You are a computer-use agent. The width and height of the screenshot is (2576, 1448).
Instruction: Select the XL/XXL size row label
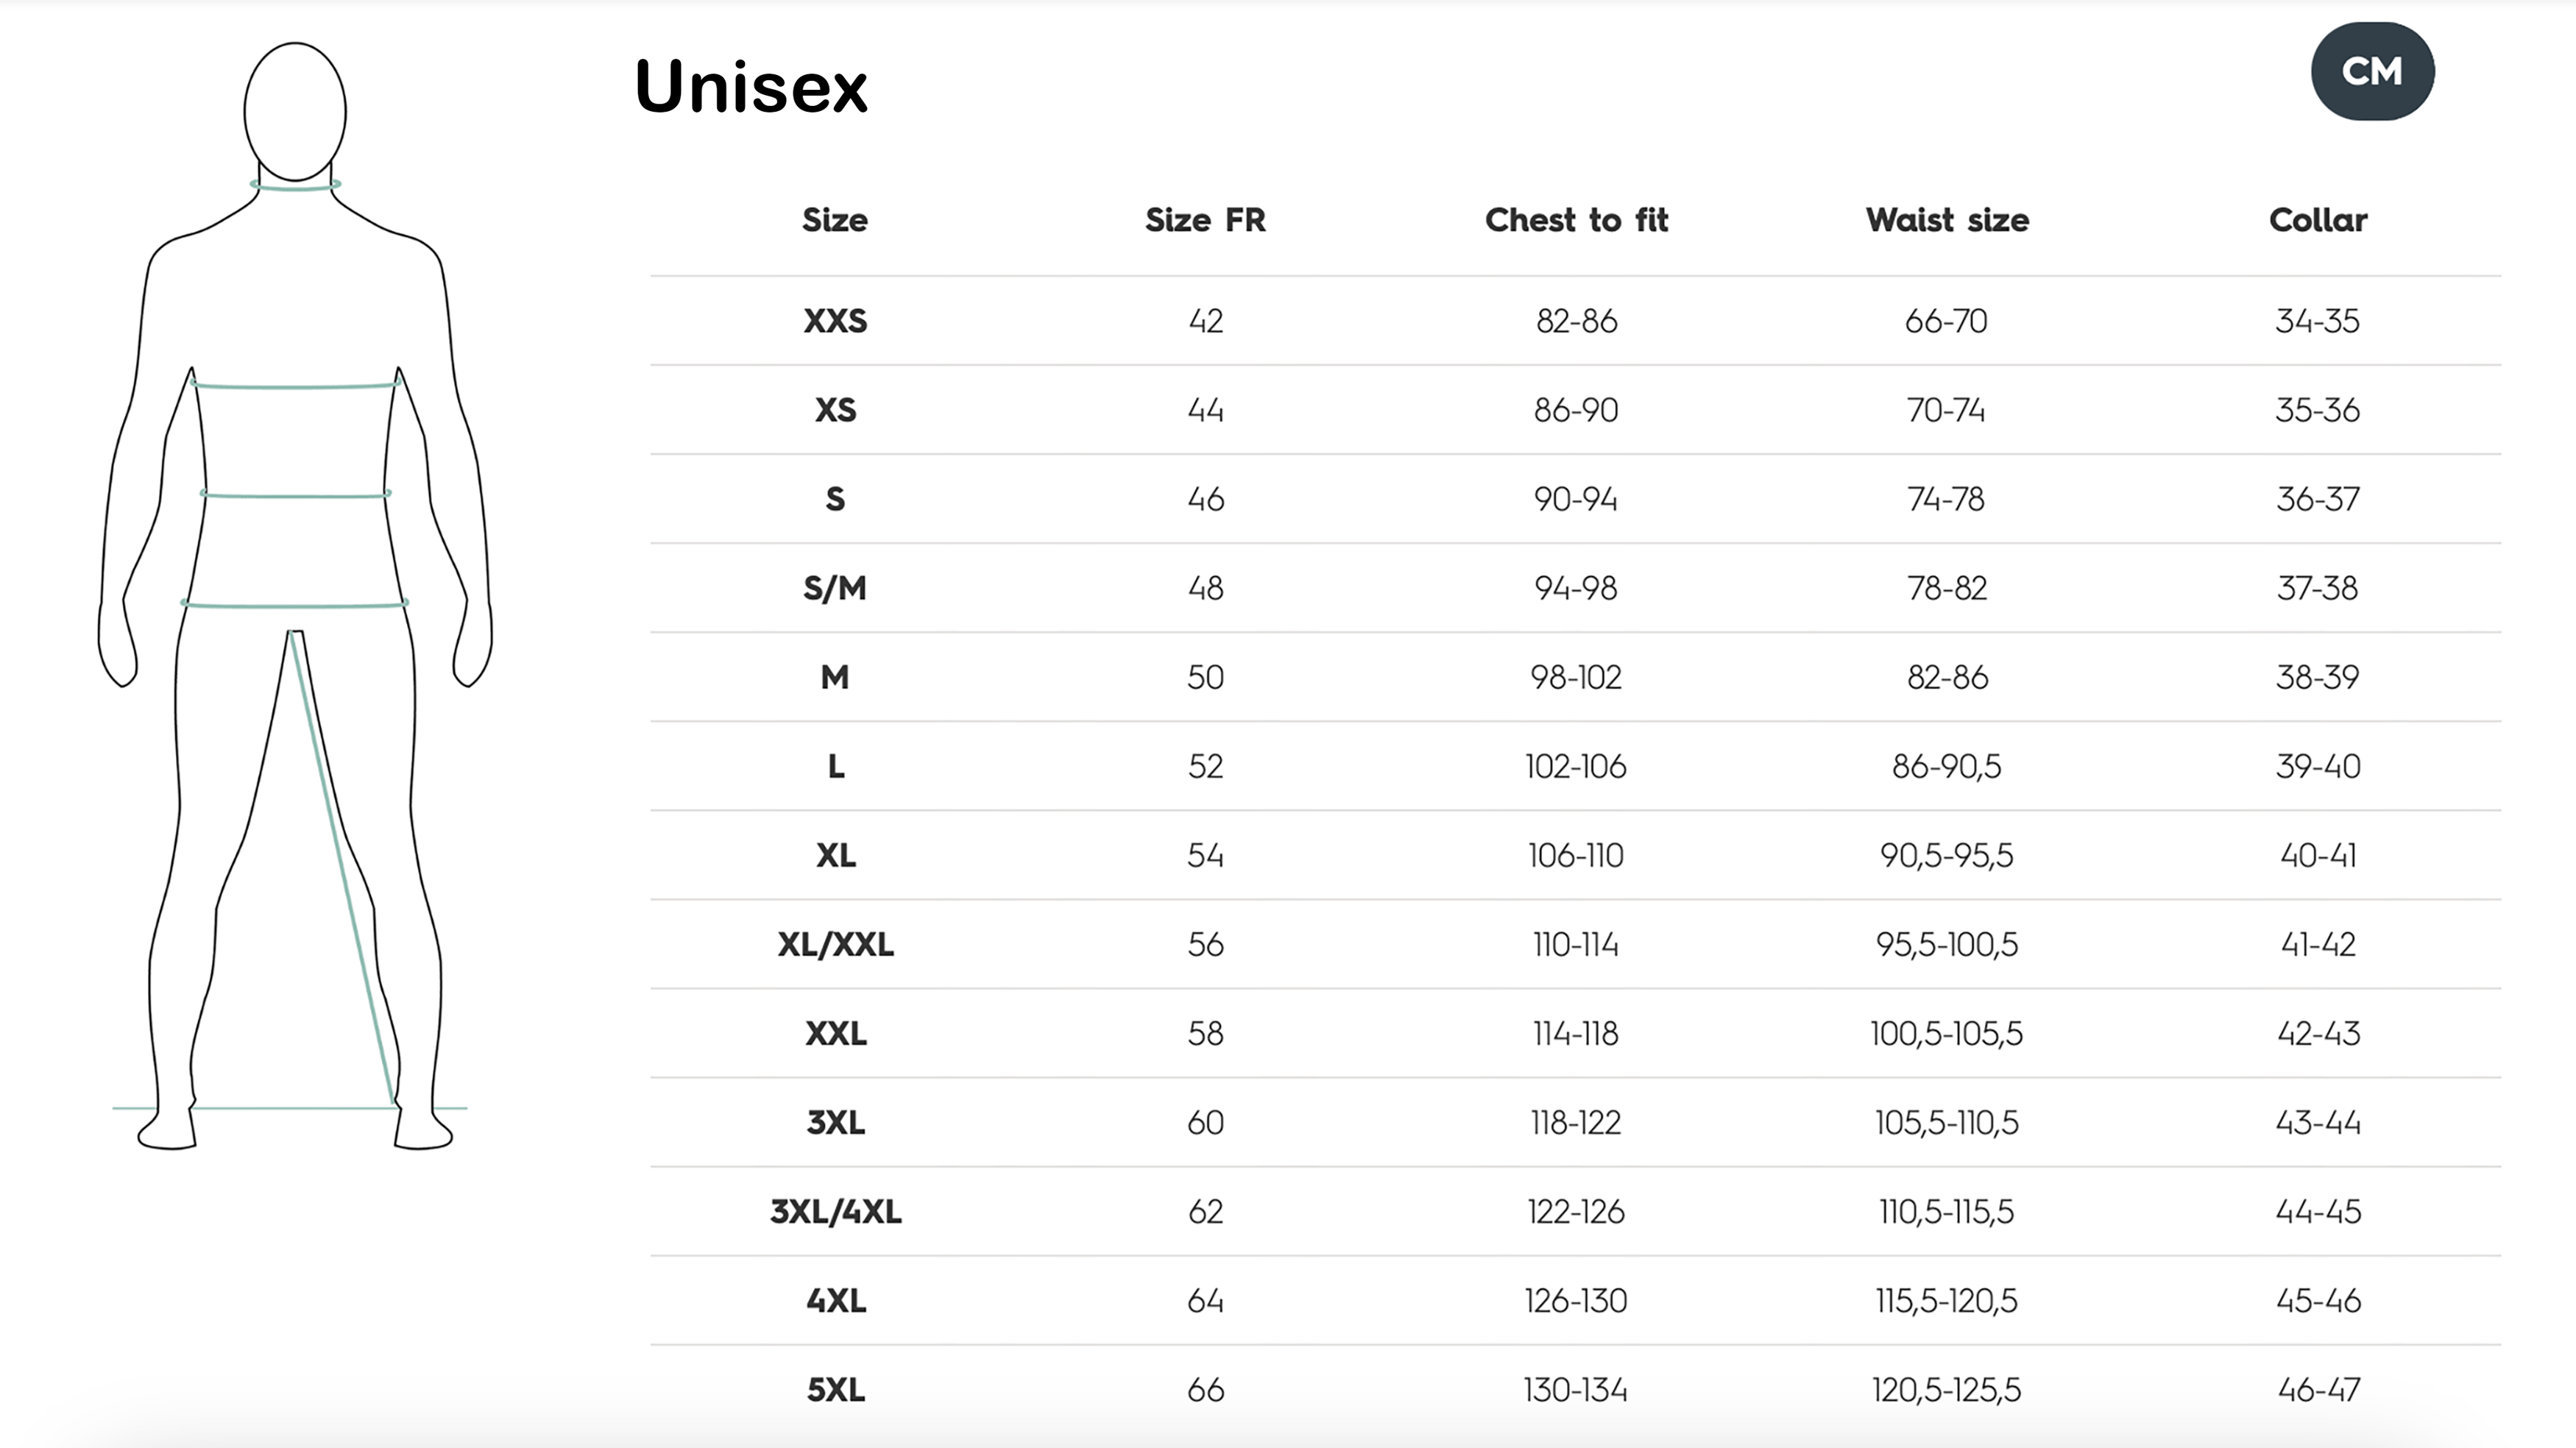tap(835, 944)
